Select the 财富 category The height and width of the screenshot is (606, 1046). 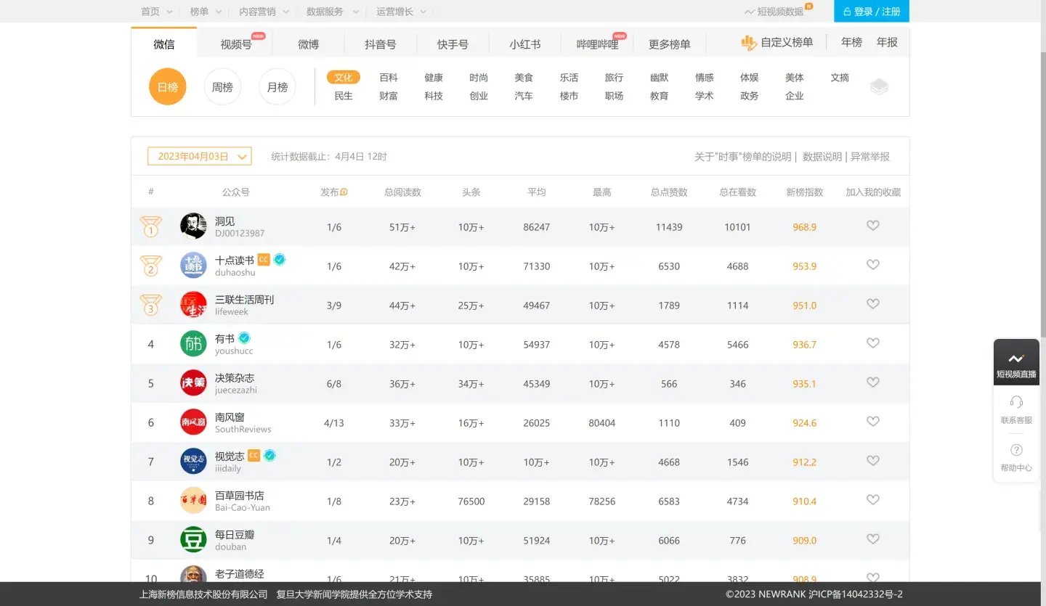pos(389,96)
